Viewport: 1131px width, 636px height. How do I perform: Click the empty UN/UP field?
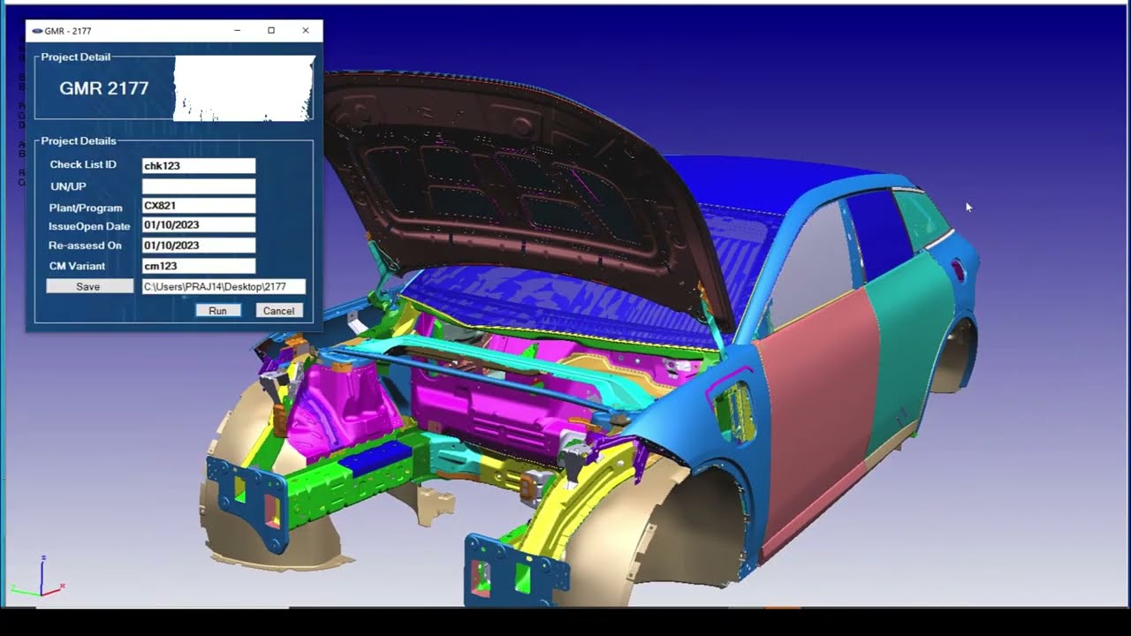pos(199,186)
